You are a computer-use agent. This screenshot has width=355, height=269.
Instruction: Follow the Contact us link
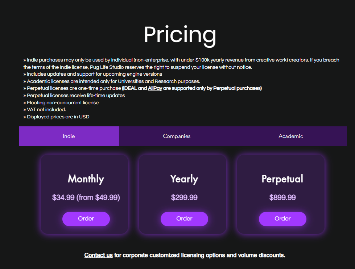(98, 255)
